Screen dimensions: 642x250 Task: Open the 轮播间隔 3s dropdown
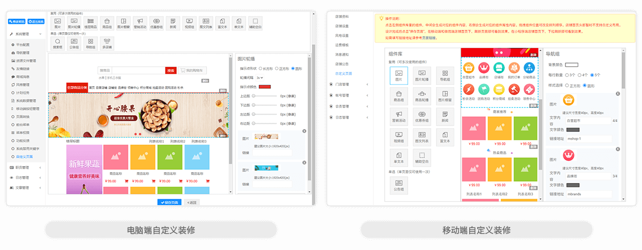[x=259, y=77]
